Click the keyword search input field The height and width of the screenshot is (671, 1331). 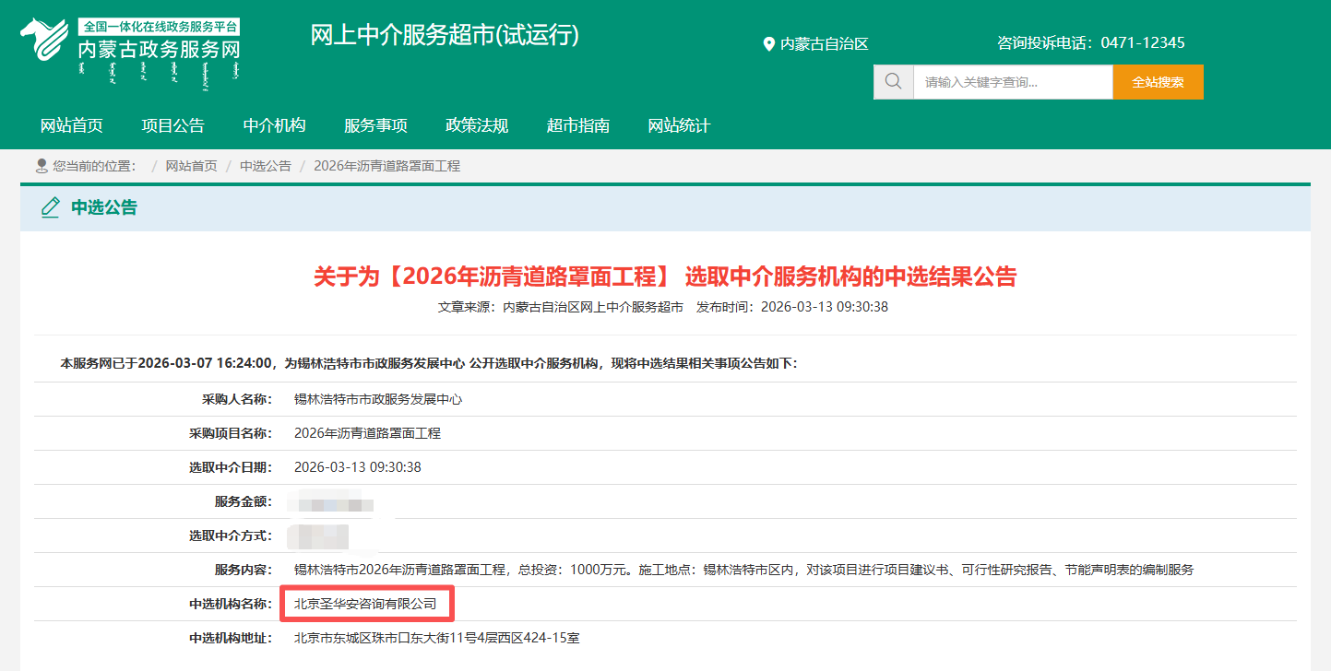coord(1015,81)
